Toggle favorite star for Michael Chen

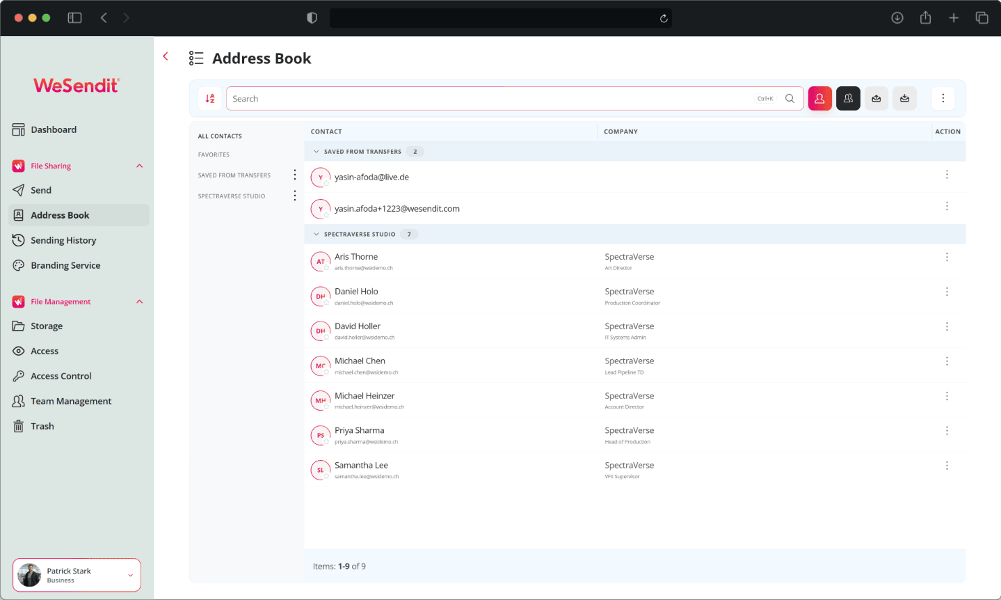coord(326,372)
